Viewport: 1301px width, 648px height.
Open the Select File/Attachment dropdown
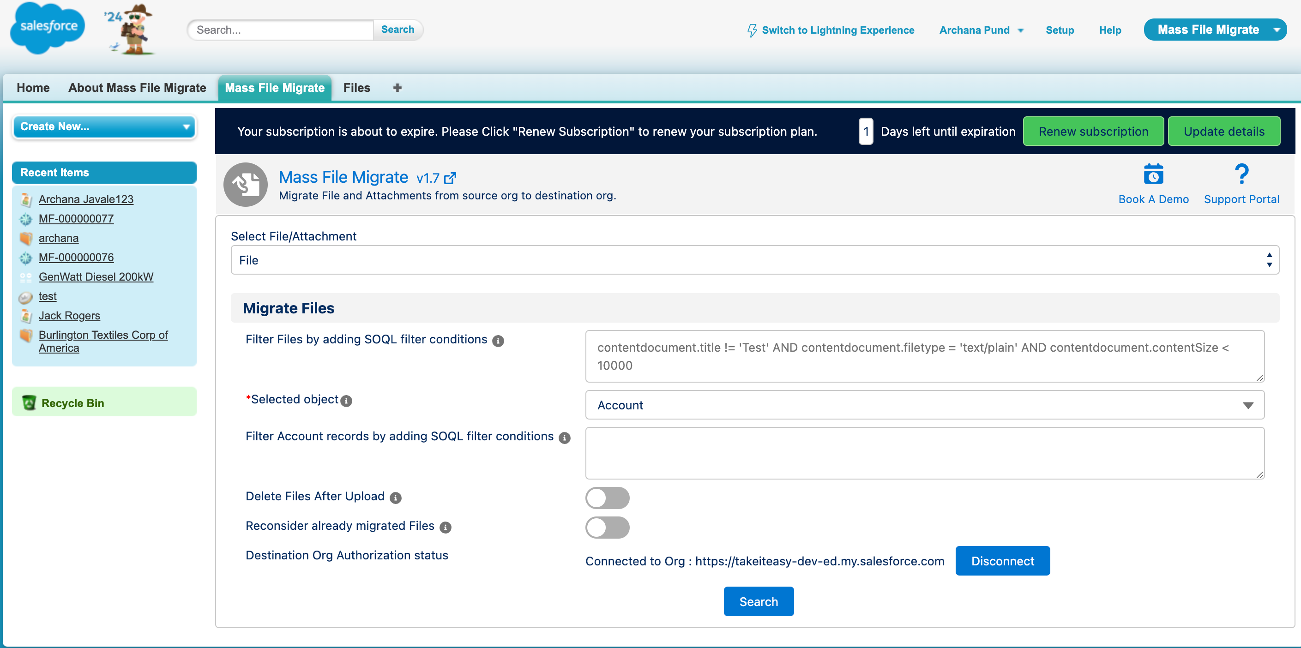pos(754,260)
